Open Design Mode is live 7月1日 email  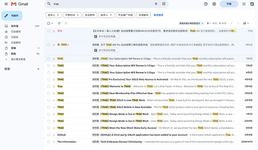[x=150, y=114]
